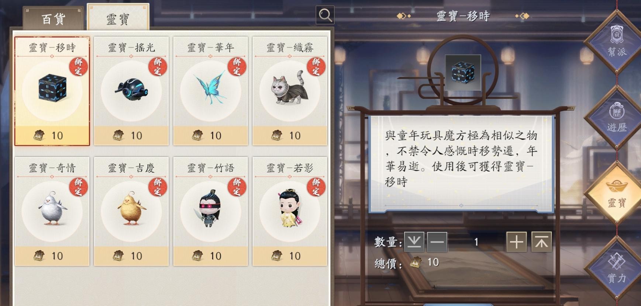This screenshot has width=641, height=306.
Task: Increase quantity with the plus button
Action: (516, 242)
